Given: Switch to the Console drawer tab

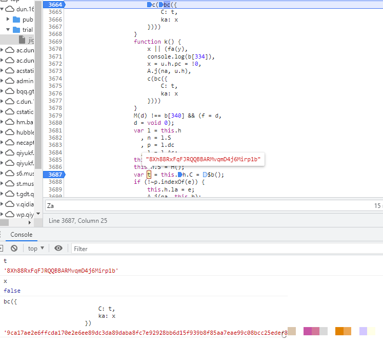Looking at the screenshot, I should [22, 235].
